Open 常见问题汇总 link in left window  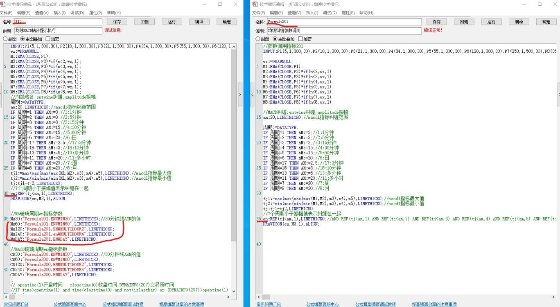pos(16,304)
